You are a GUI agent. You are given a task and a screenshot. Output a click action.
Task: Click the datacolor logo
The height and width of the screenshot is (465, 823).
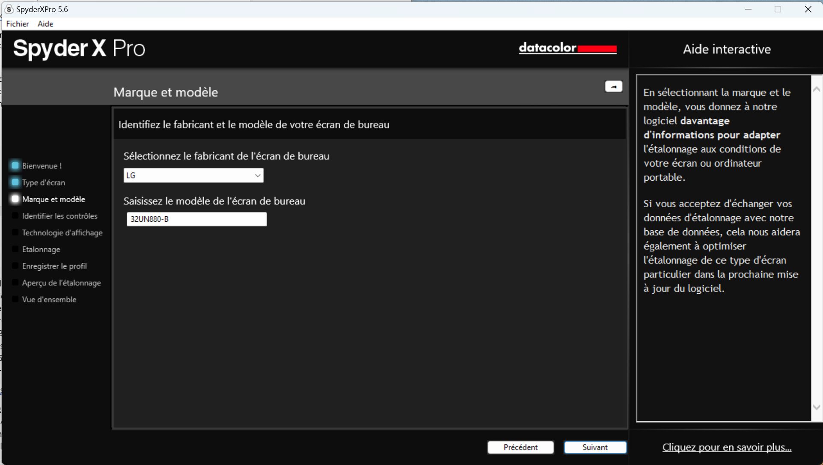(567, 48)
